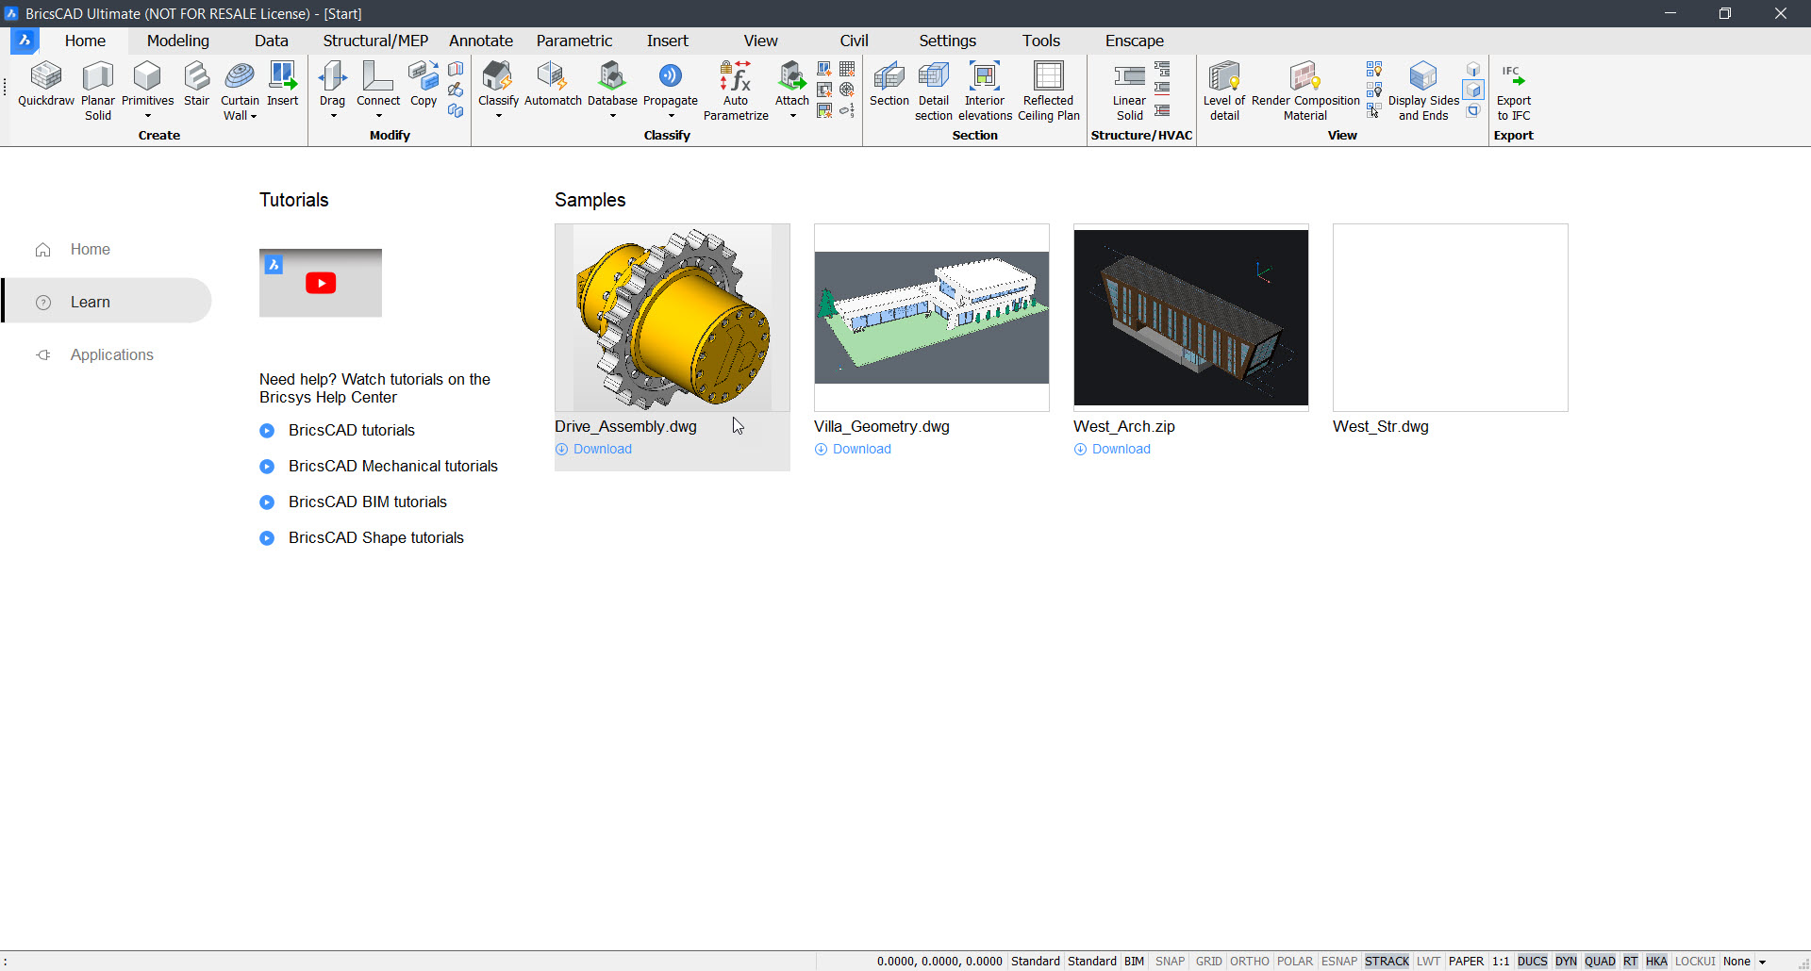Click the Planar Solid tool

pyautogui.click(x=98, y=91)
